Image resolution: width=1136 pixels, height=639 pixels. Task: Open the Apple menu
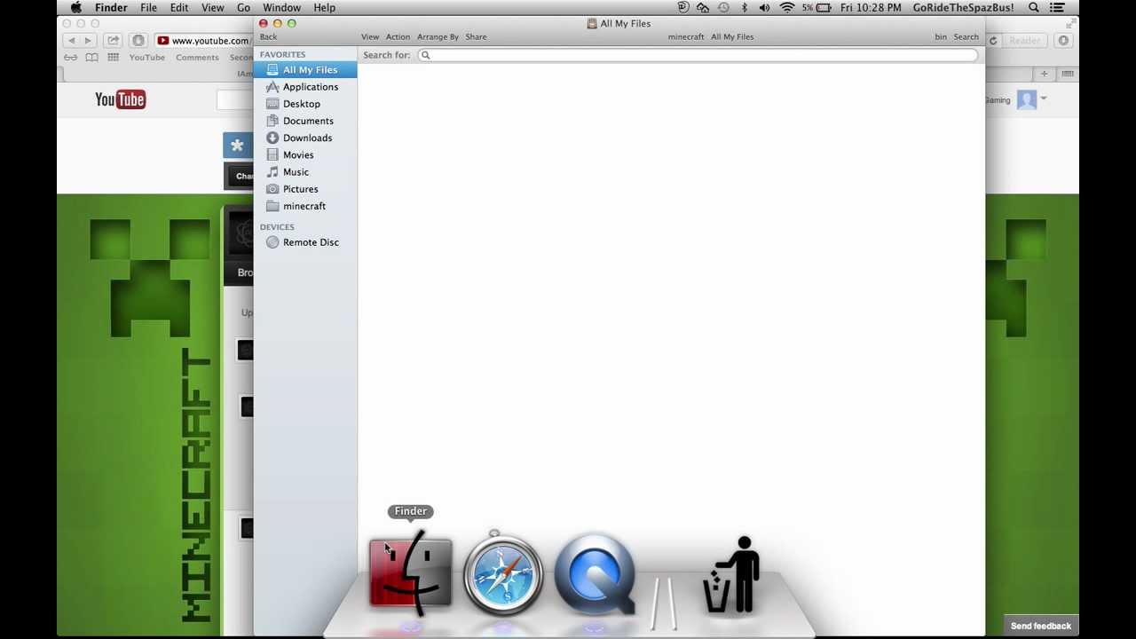(76, 8)
